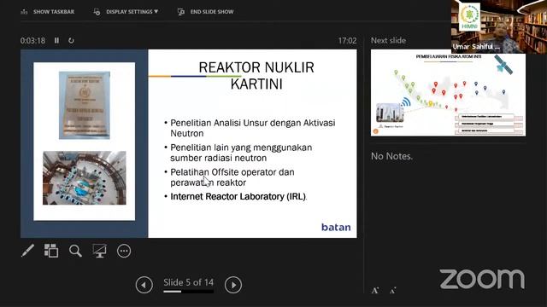
Task: Click Show Taskbar in presenter view
Action: [48, 12]
